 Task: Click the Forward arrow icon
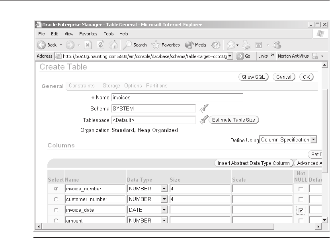point(70,45)
